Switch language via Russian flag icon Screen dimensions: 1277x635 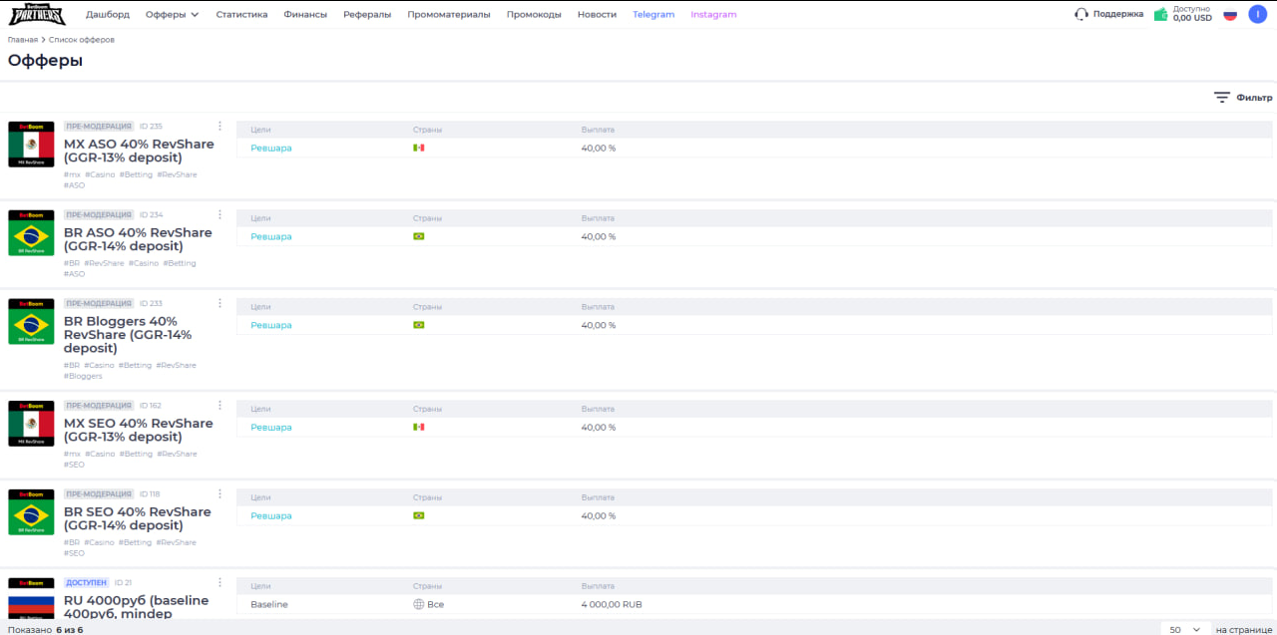(x=1230, y=15)
